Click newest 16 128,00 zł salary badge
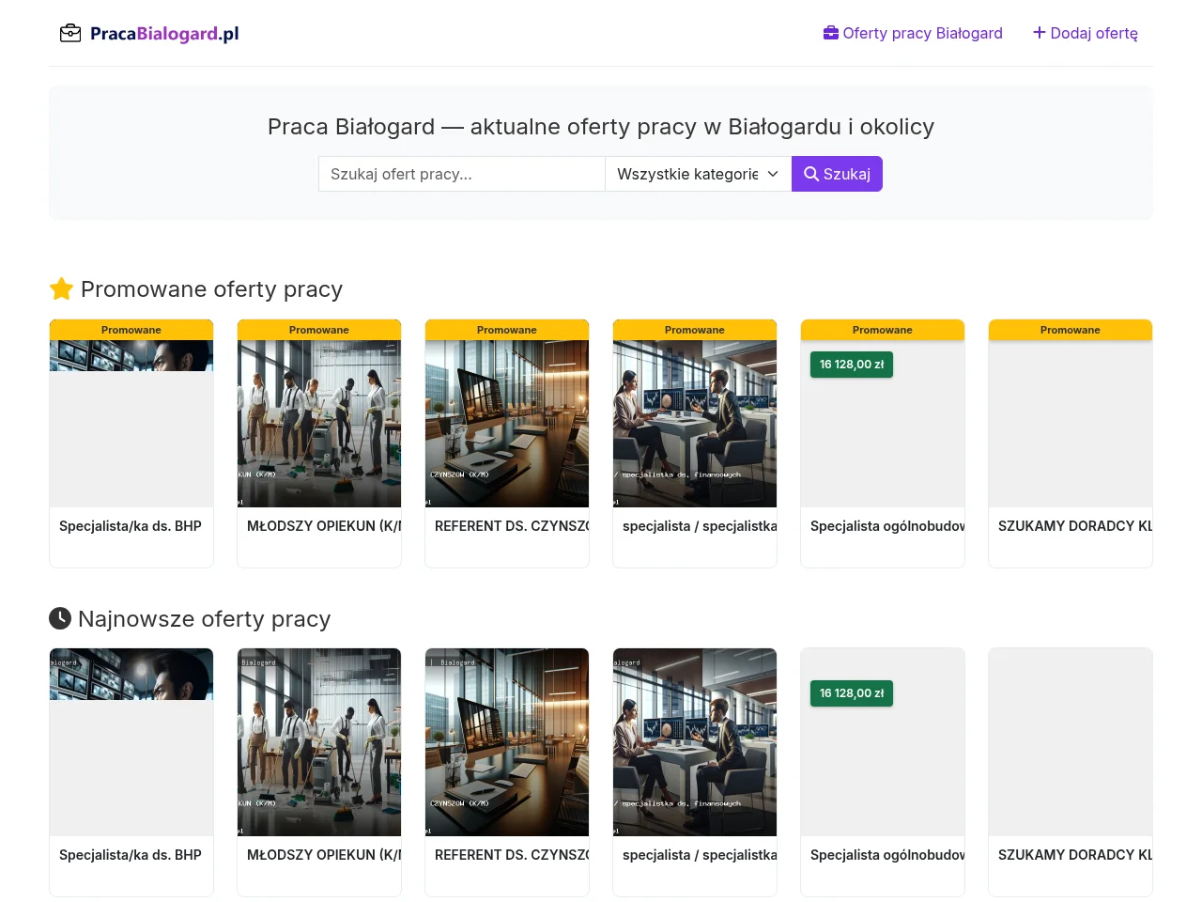This screenshot has height=902, width=1202. coord(852,693)
